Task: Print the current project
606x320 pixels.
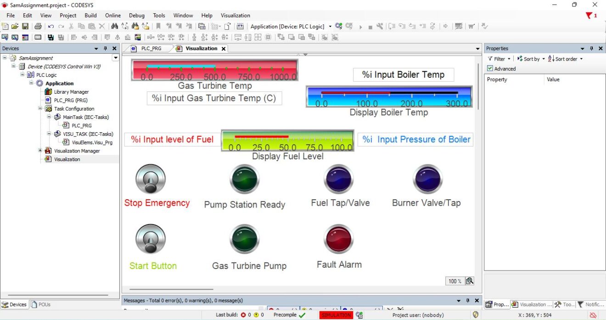Action: 39,26
